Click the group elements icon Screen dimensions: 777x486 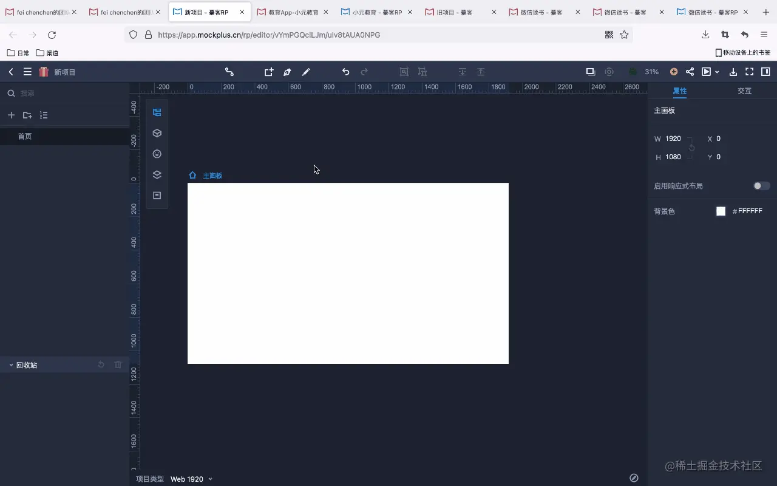(x=404, y=72)
